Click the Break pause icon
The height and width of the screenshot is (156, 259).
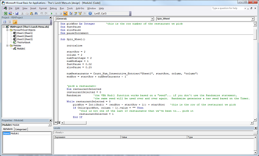click(56, 13)
